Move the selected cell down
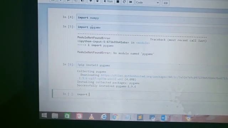This screenshot has width=228, height=128. click(97, 1)
